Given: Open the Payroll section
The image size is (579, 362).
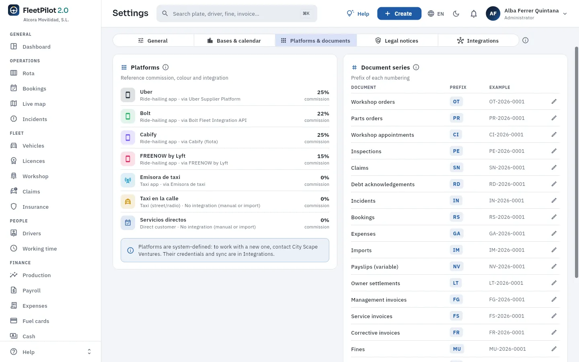Looking at the screenshot, I should coord(51,290).
